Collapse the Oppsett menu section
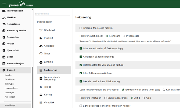Viewport: 180px width, 108px height. [16, 70]
